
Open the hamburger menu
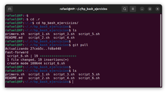click(x=133, y=9)
